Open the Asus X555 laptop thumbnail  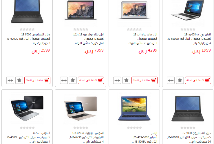[x=27, y=108]
